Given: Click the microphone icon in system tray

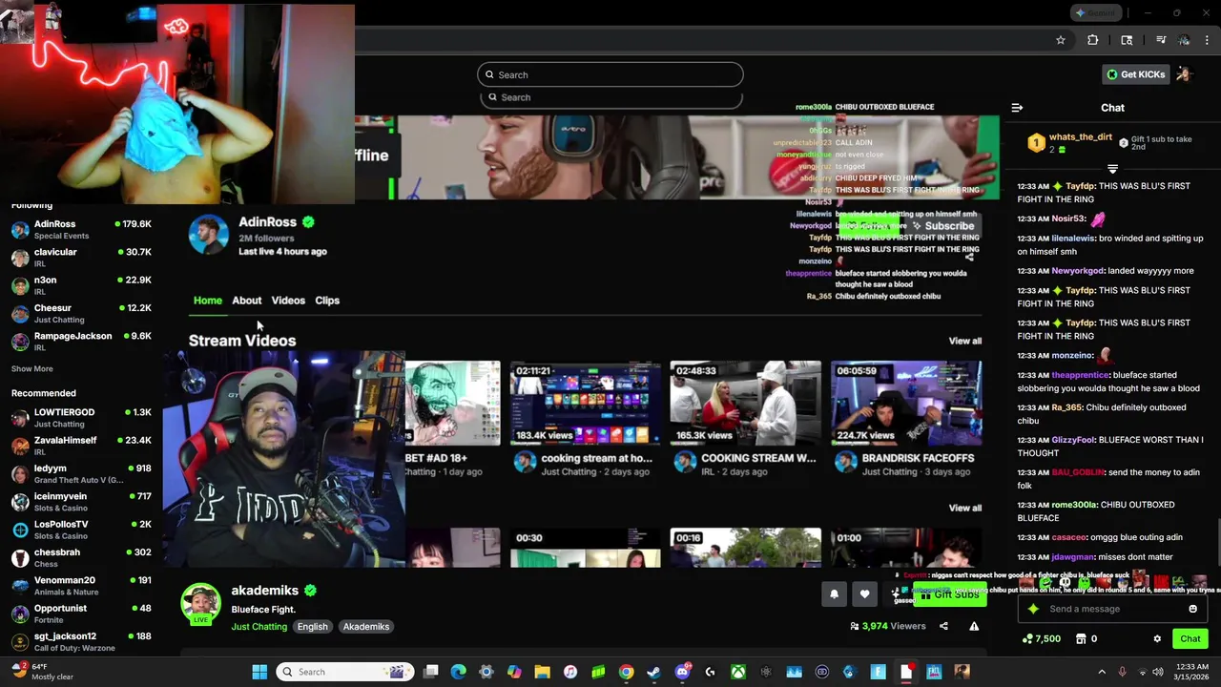Looking at the screenshot, I should click(1122, 672).
